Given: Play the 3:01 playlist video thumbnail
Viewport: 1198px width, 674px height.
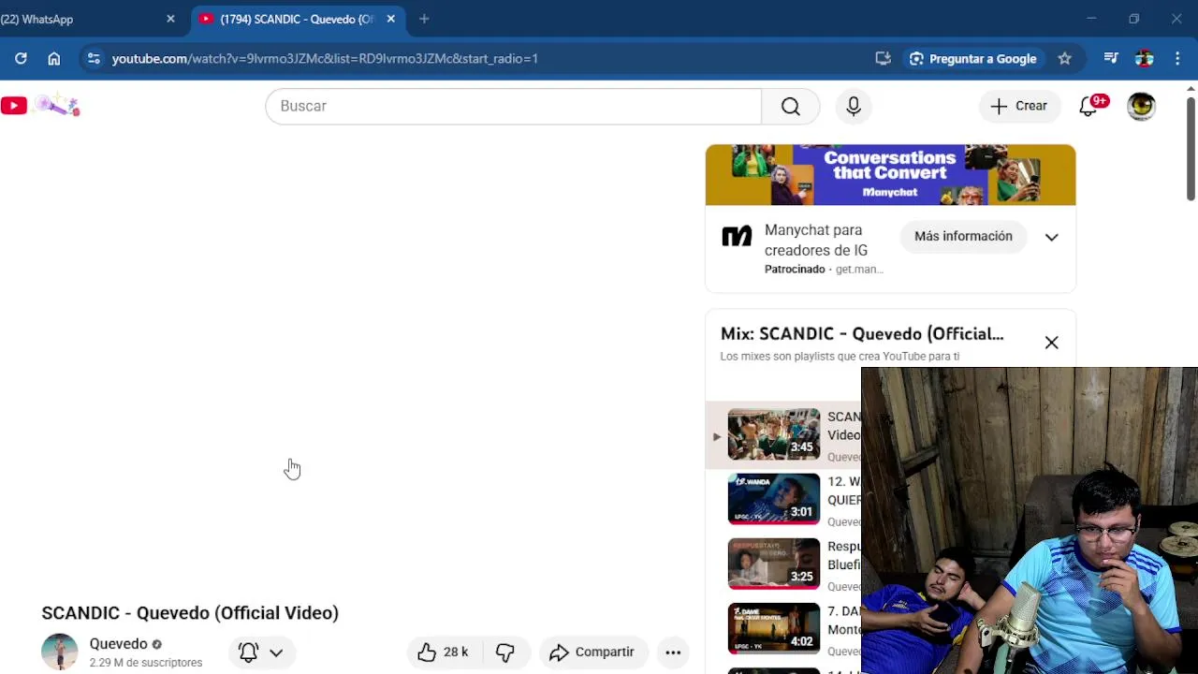Looking at the screenshot, I should click(x=774, y=498).
